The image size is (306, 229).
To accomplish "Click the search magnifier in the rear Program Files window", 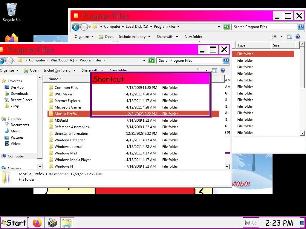I will click(x=301, y=27).
